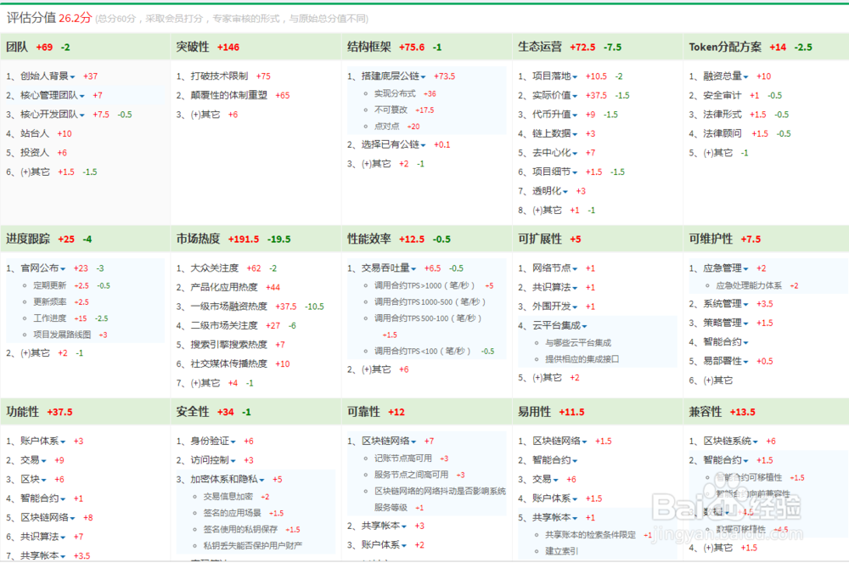Click 社交媒体传播热度 item
Screen dimensions: 849x563
tap(229, 363)
